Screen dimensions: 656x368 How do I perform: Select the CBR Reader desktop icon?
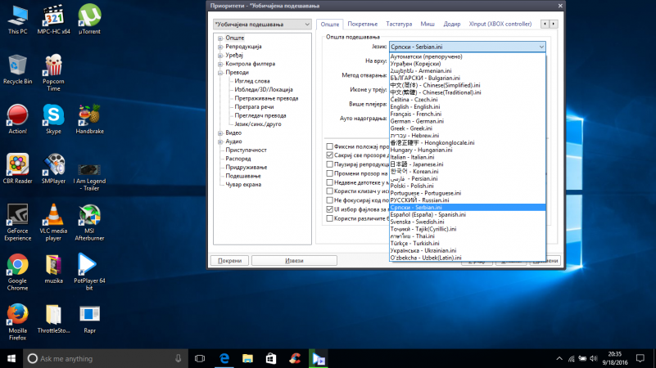click(17, 168)
